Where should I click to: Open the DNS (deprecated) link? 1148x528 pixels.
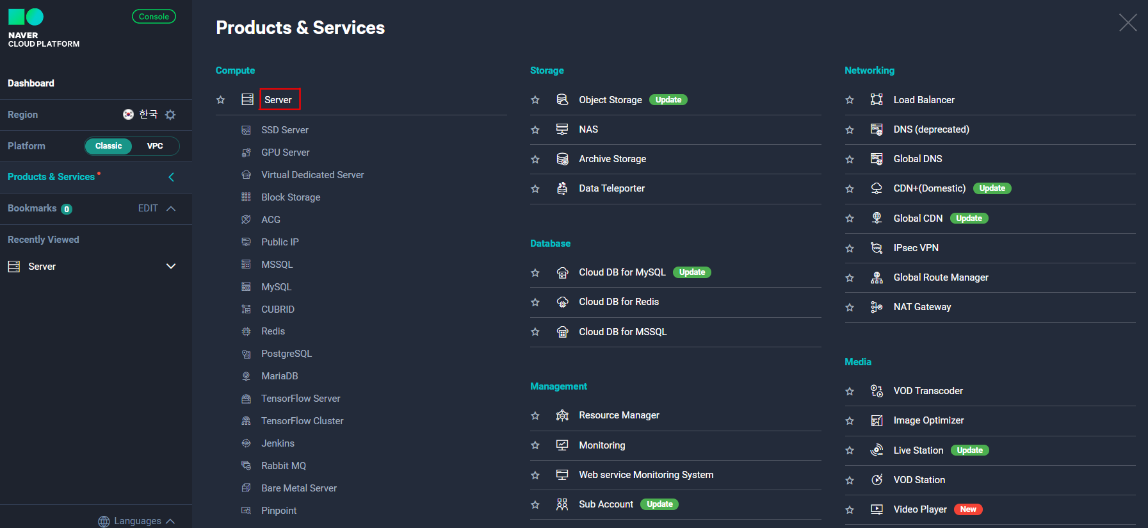931,129
